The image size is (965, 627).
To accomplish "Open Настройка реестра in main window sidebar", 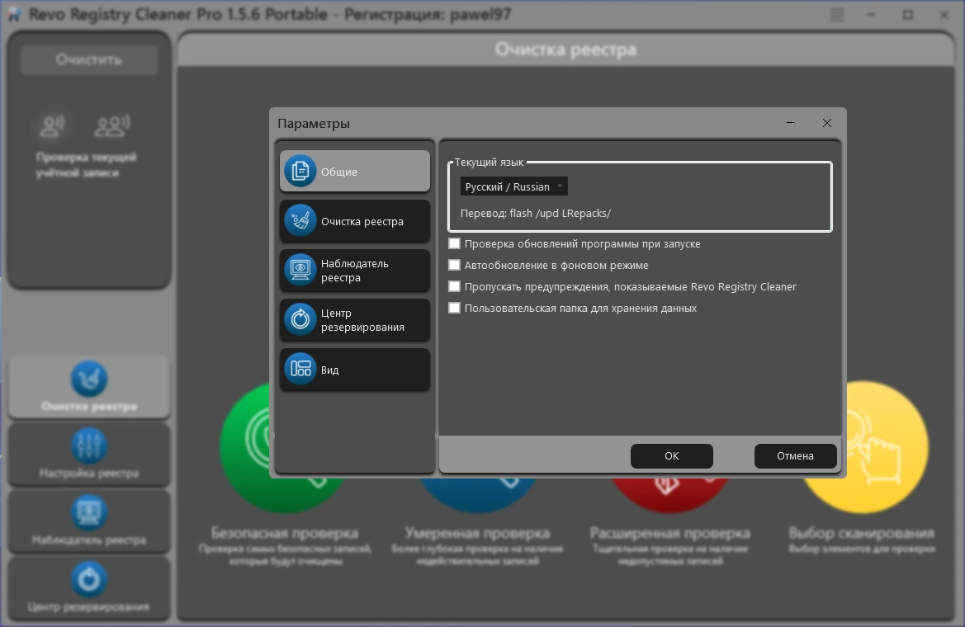I will [x=89, y=454].
